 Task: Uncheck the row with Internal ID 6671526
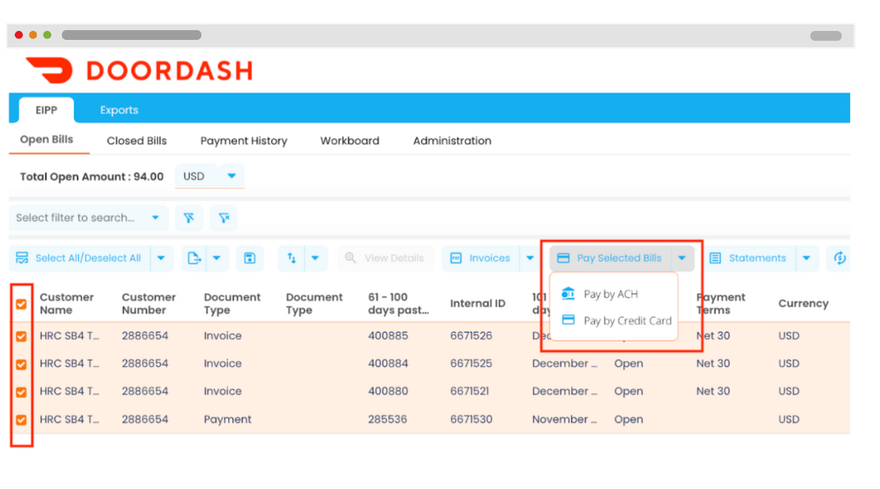click(x=21, y=337)
